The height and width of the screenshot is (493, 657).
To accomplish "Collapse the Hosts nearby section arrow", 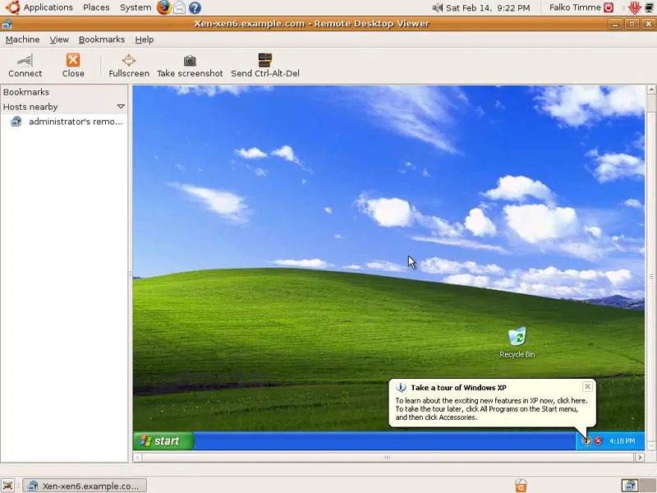I will [121, 107].
